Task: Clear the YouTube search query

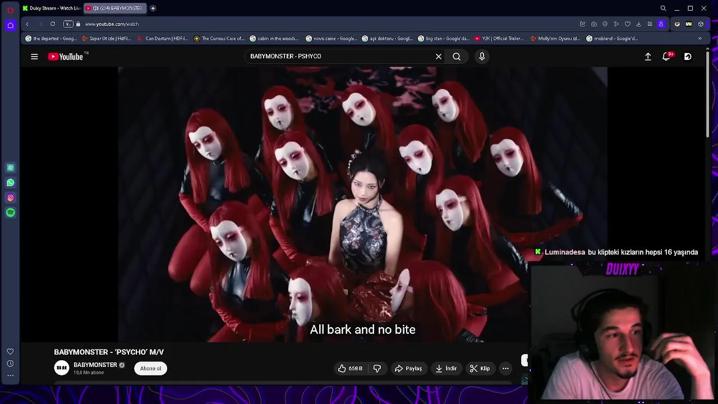Action: tap(439, 56)
